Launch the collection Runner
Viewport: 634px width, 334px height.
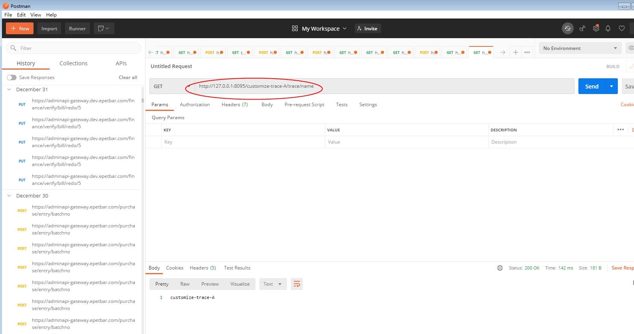point(77,28)
